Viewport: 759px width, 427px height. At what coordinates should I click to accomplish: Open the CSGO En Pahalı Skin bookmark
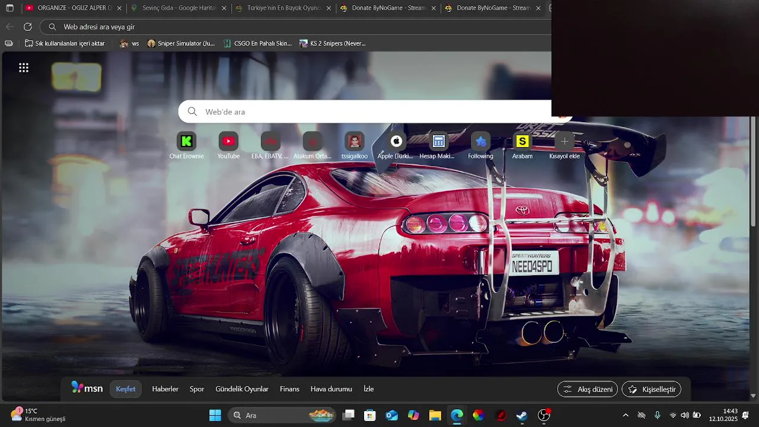(258, 43)
